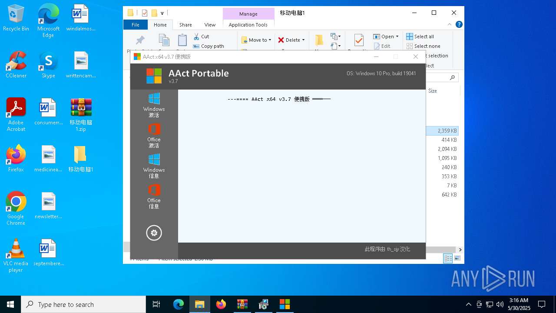
Task: Show Office information in AAct sidebar
Action: coord(154,196)
